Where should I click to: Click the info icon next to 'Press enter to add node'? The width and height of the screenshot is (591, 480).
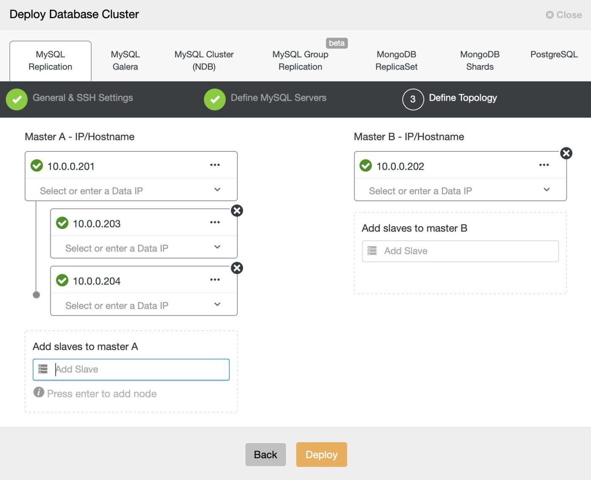point(38,392)
